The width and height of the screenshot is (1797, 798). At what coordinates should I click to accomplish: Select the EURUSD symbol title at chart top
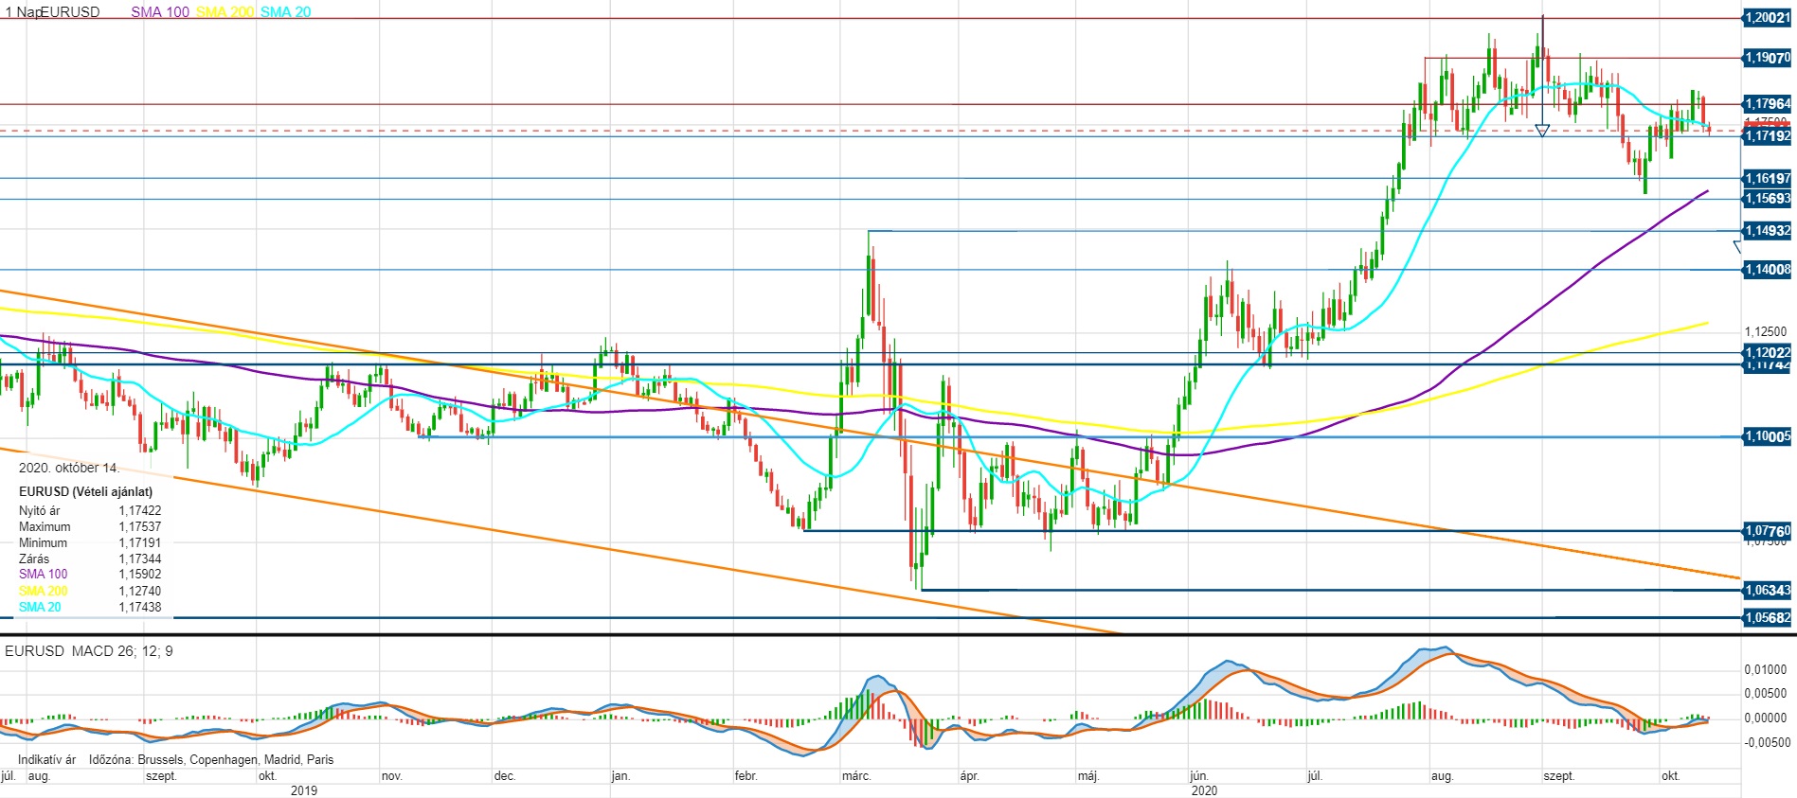[70, 12]
